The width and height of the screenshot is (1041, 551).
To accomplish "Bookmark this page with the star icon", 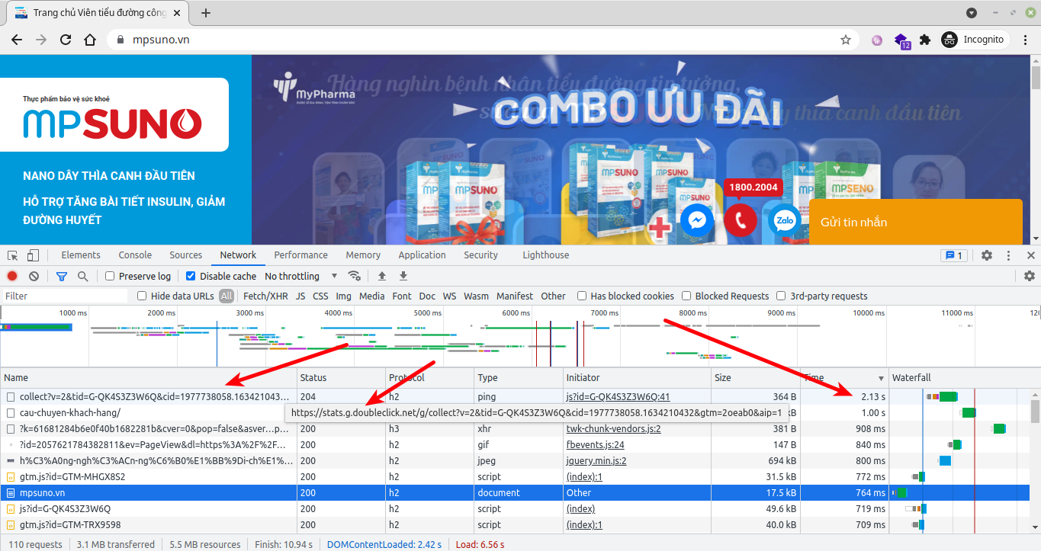I will tap(846, 40).
